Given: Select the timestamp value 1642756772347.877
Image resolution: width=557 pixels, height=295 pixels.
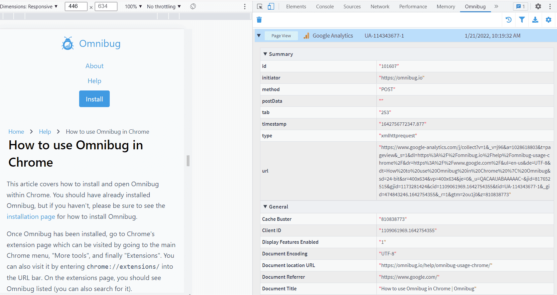Looking at the screenshot, I should (403, 124).
